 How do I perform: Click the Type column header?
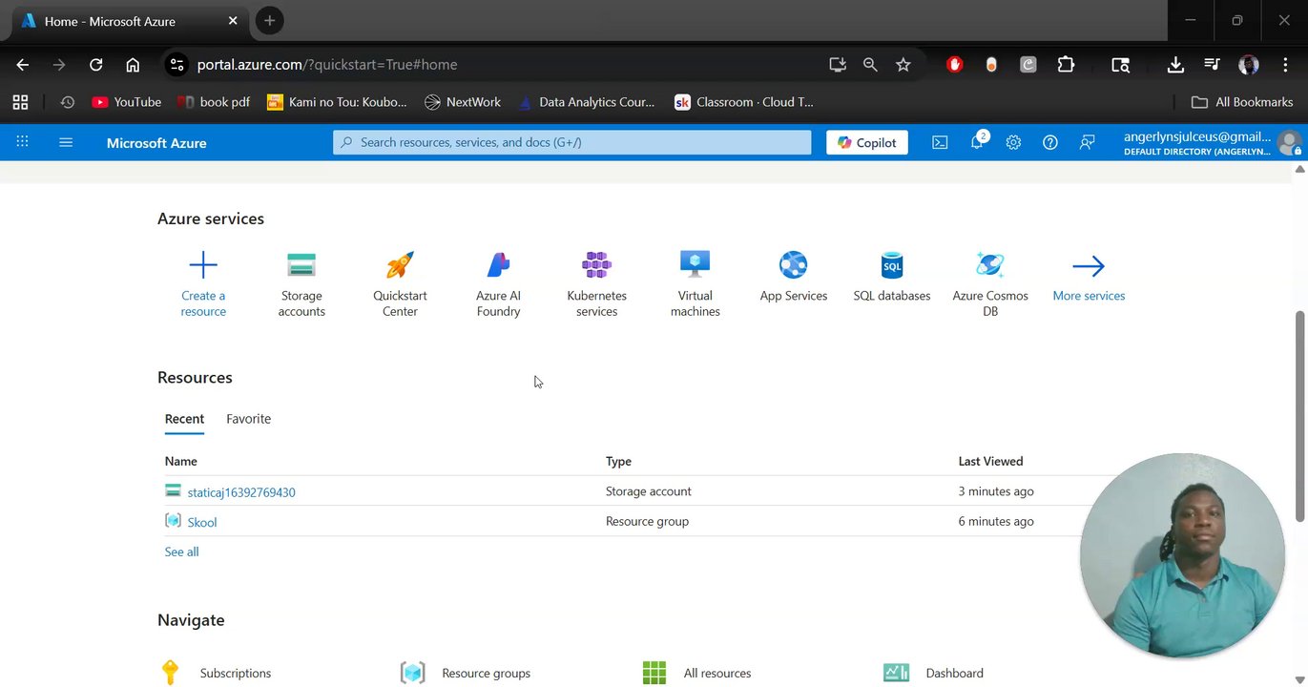(x=618, y=461)
